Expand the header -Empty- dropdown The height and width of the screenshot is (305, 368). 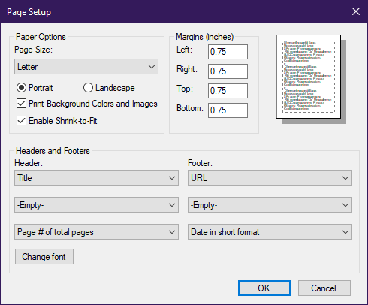pos(96,205)
